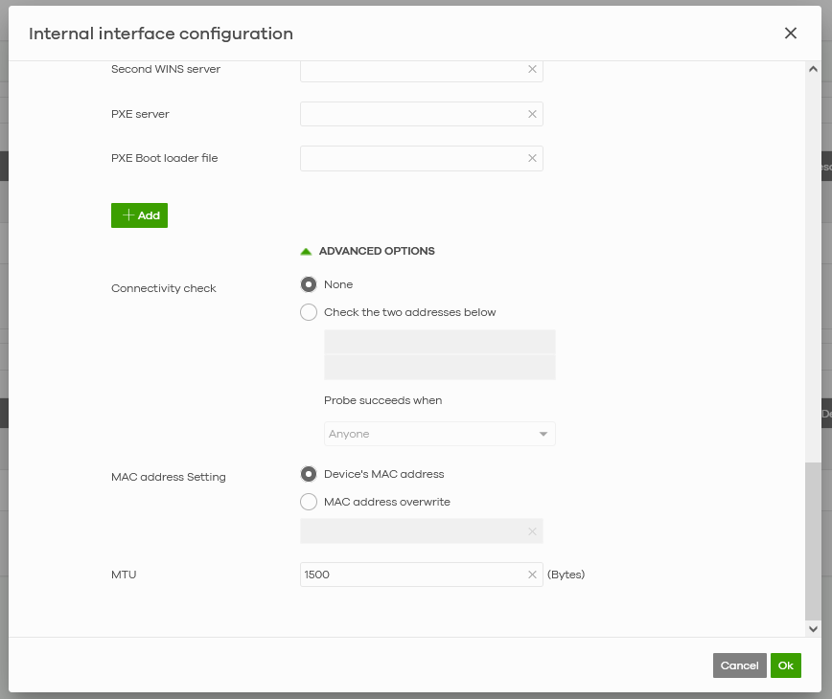This screenshot has width=832, height=699.
Task: Collapse the Advanced Options triangle icon
Action: (x=306, y=252)
